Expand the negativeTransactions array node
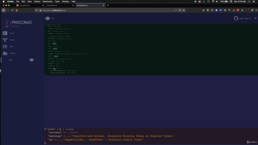The height and width of the screenshot is (145, 258). [x=48, y=73]
